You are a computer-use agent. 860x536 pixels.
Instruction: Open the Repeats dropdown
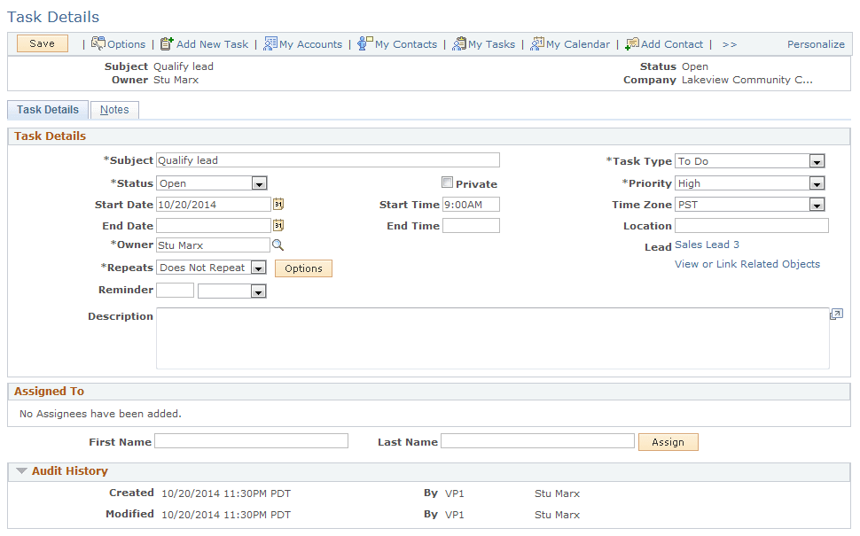coord(260,267)
